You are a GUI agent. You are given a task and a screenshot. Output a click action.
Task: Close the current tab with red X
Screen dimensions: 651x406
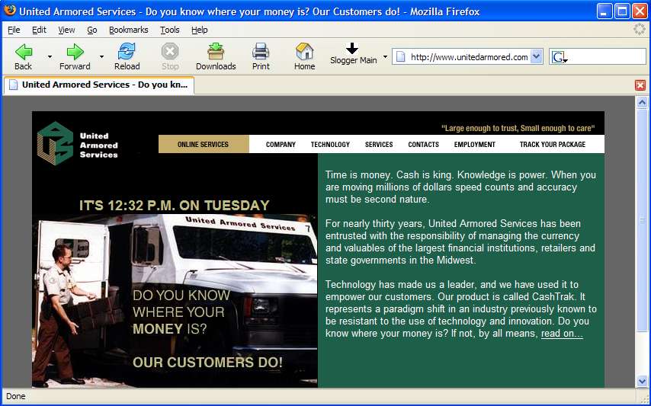640,85
